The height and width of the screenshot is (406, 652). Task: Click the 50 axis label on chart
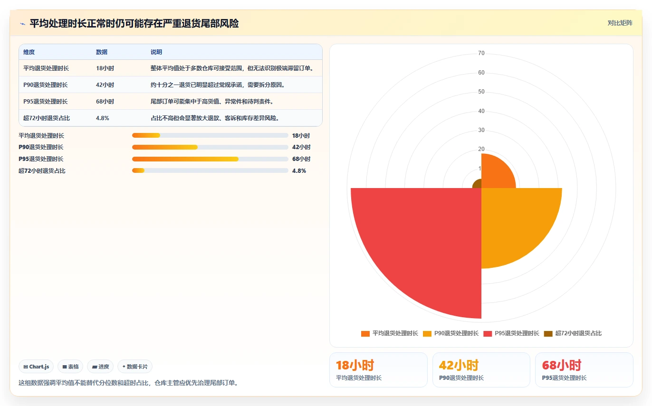coord(481,92)
